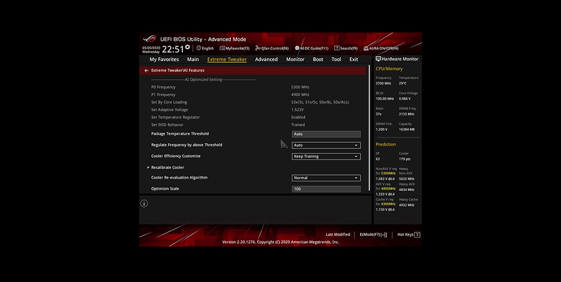Click the 2133 MHz DRAM frequency reading
Screen dimensions: 561x282
tap(406, 114)
